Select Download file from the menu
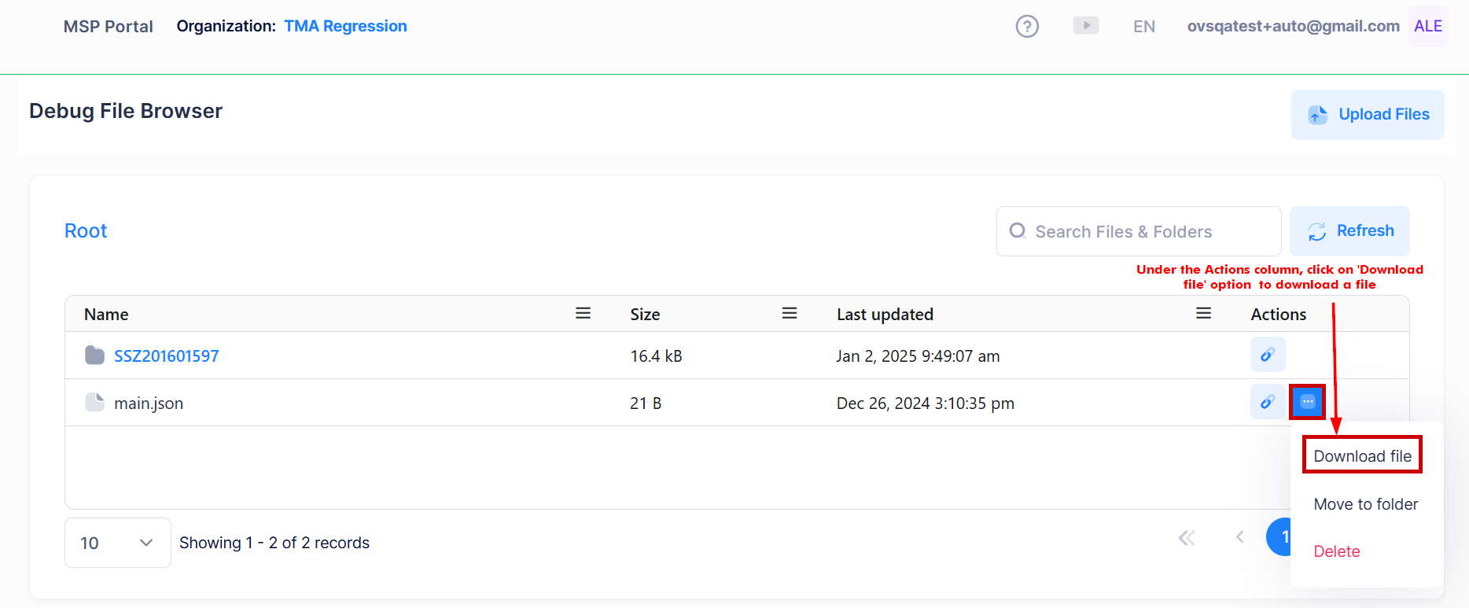Screen dimensions: 1469x608 point(1362,456)
